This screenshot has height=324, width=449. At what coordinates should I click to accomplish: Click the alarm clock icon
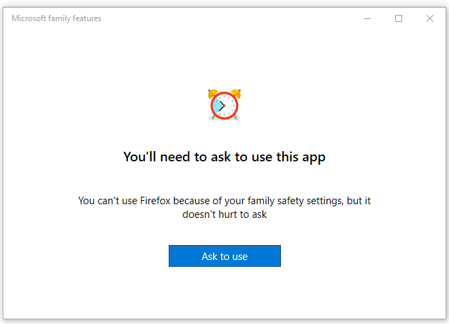click(224, 105)
